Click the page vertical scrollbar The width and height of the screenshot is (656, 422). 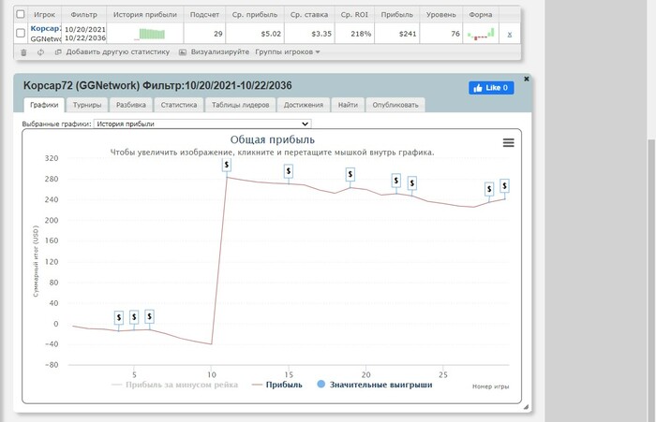(651, 280)
